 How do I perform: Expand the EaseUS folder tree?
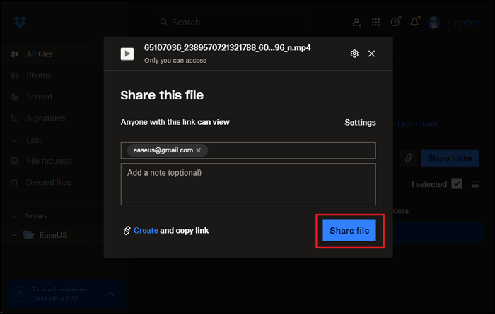[x=15, y=235]
